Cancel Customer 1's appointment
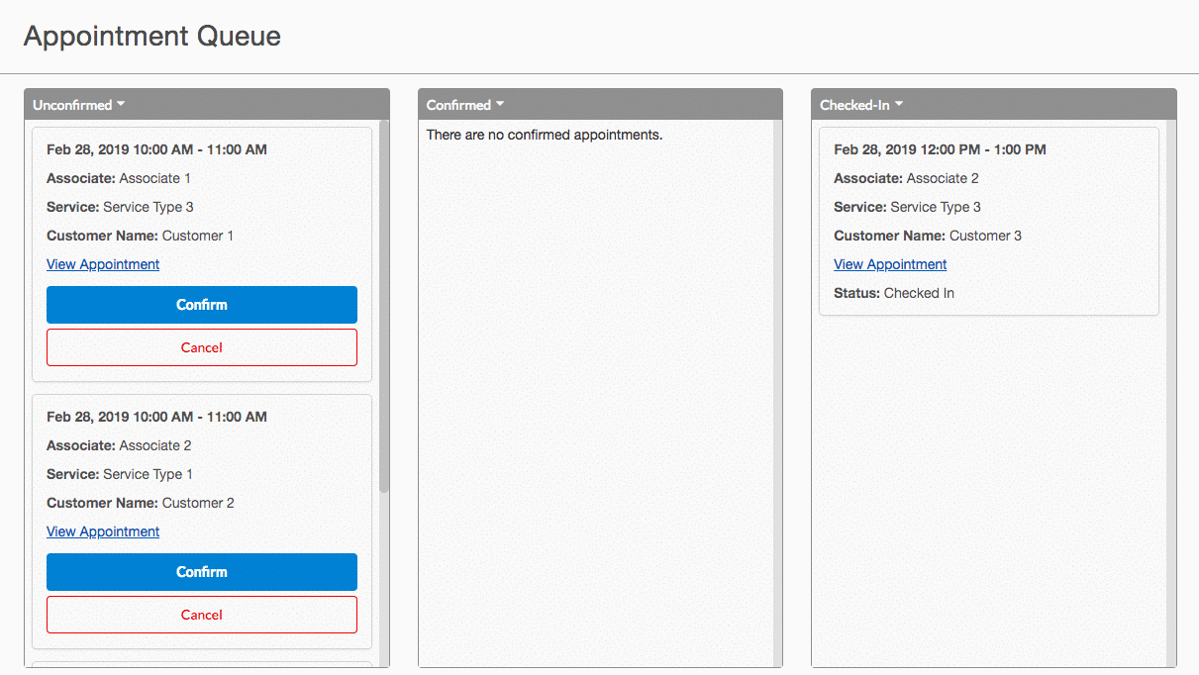Viewport: 1199px width, 675px height. 202,347
